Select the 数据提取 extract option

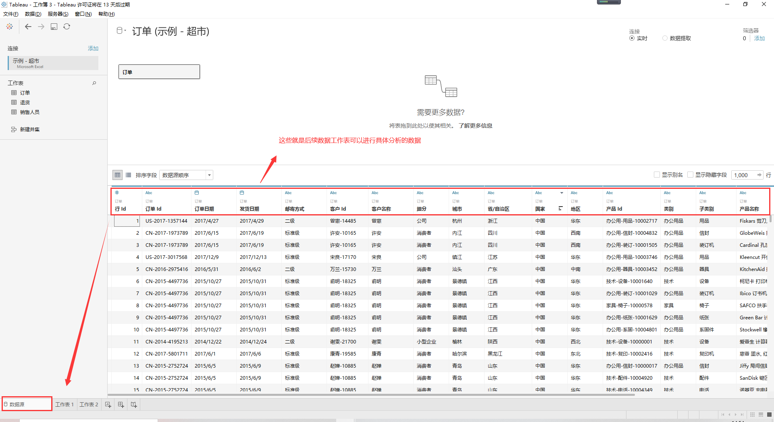click(x=665, y=38)
